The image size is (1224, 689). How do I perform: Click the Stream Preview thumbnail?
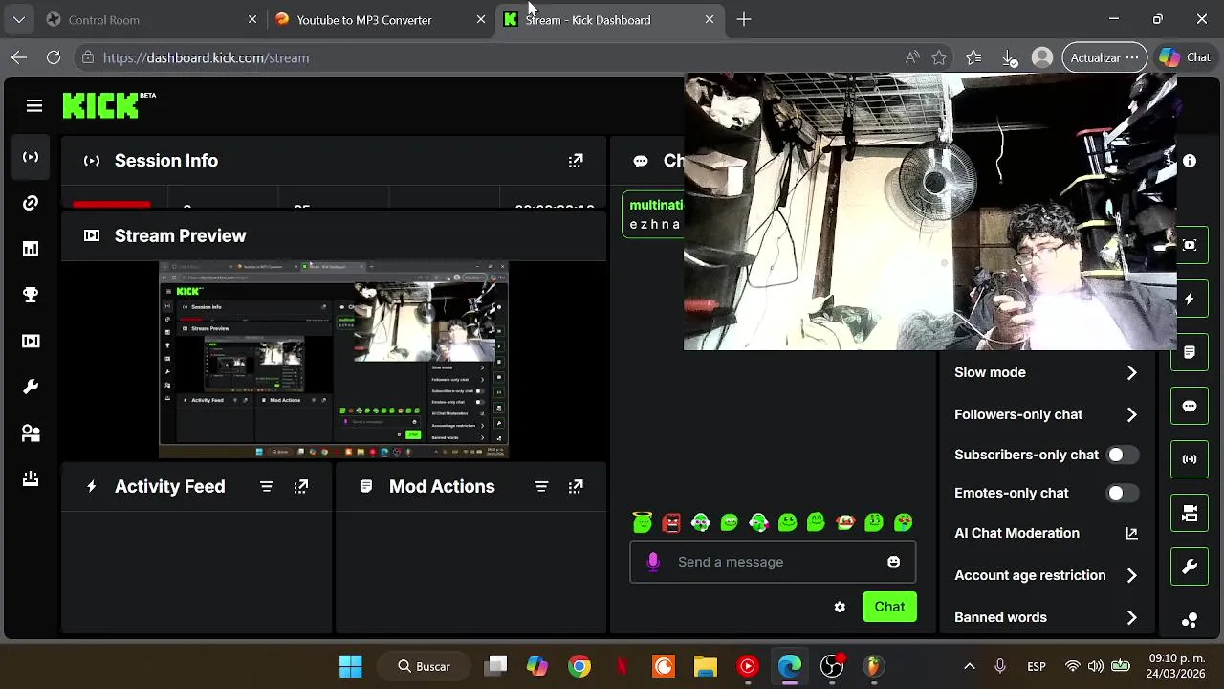[334, 359]
